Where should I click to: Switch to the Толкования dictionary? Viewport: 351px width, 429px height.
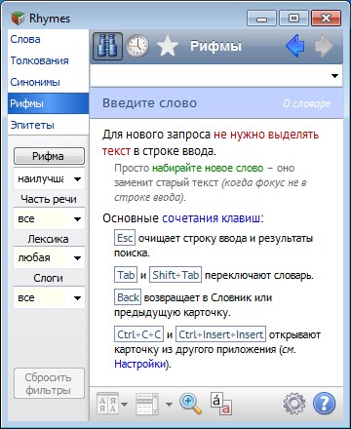click(48, 60)
